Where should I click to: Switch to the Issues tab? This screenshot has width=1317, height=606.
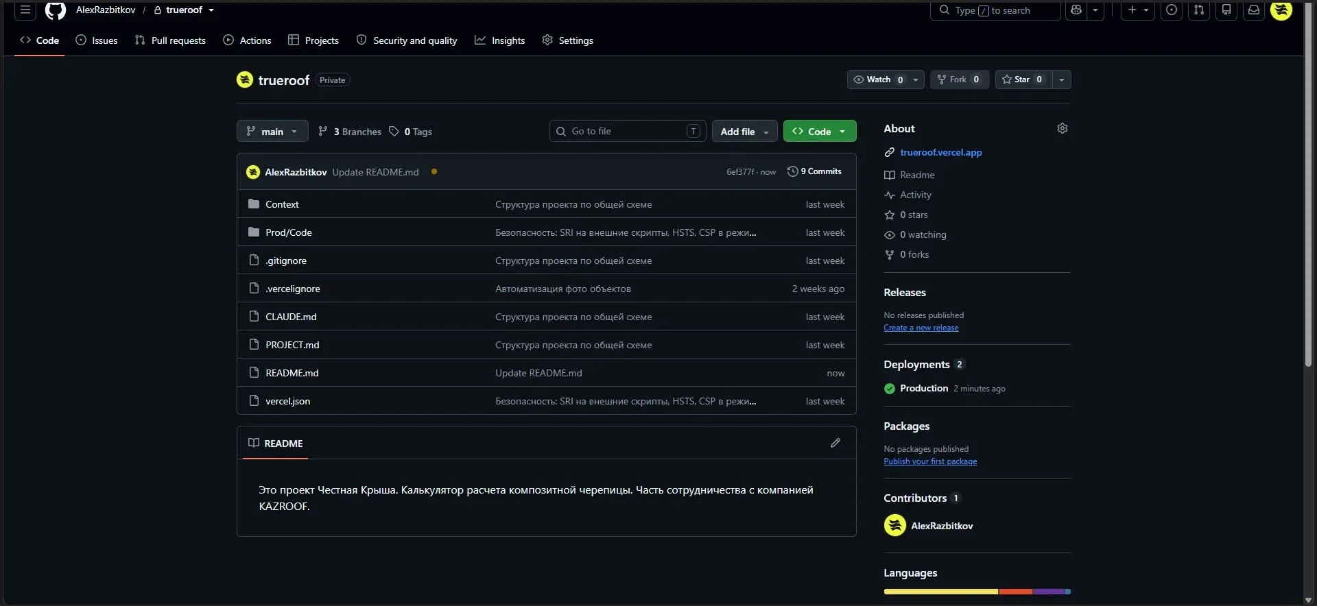pyautogui.click(x=97, y=40)
